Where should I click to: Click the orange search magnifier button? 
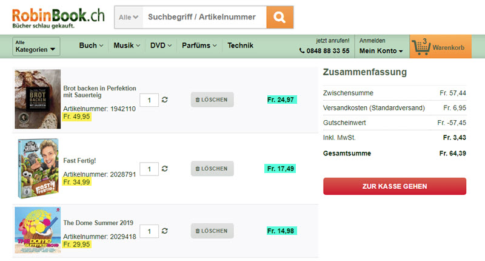tap(279, 18)
